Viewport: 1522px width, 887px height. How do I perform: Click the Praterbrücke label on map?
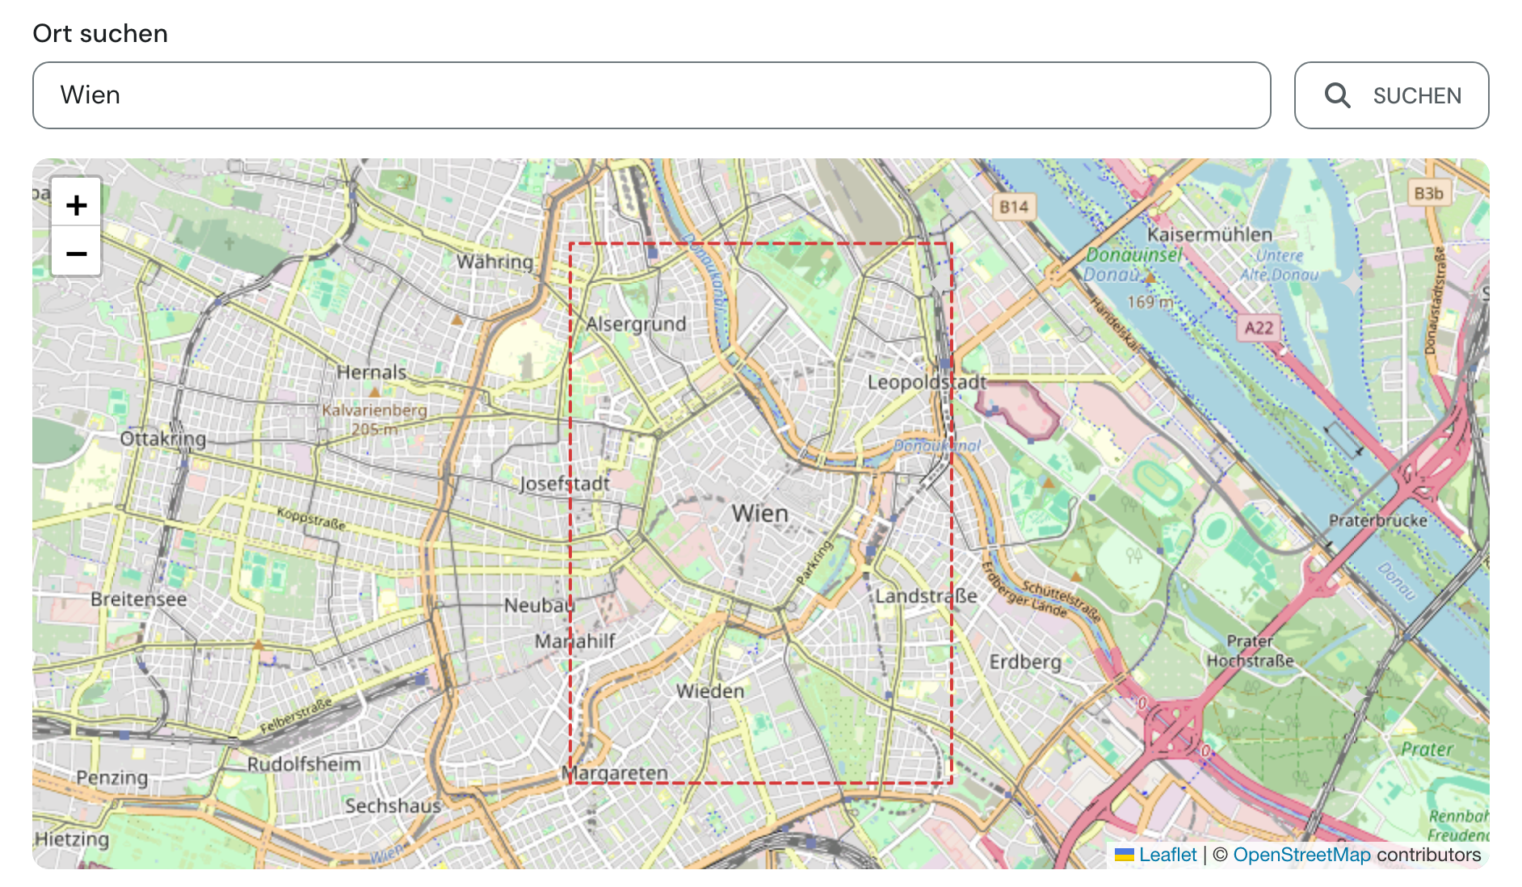tap(1377, 520)
